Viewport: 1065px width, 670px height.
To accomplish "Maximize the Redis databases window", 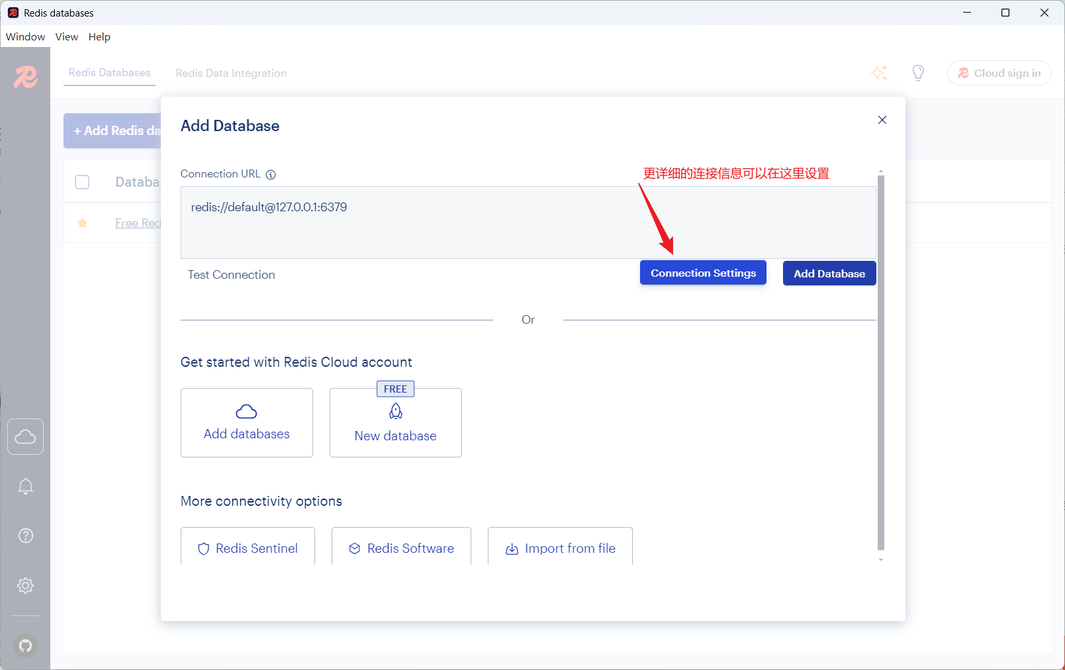I will (1005, 13).
